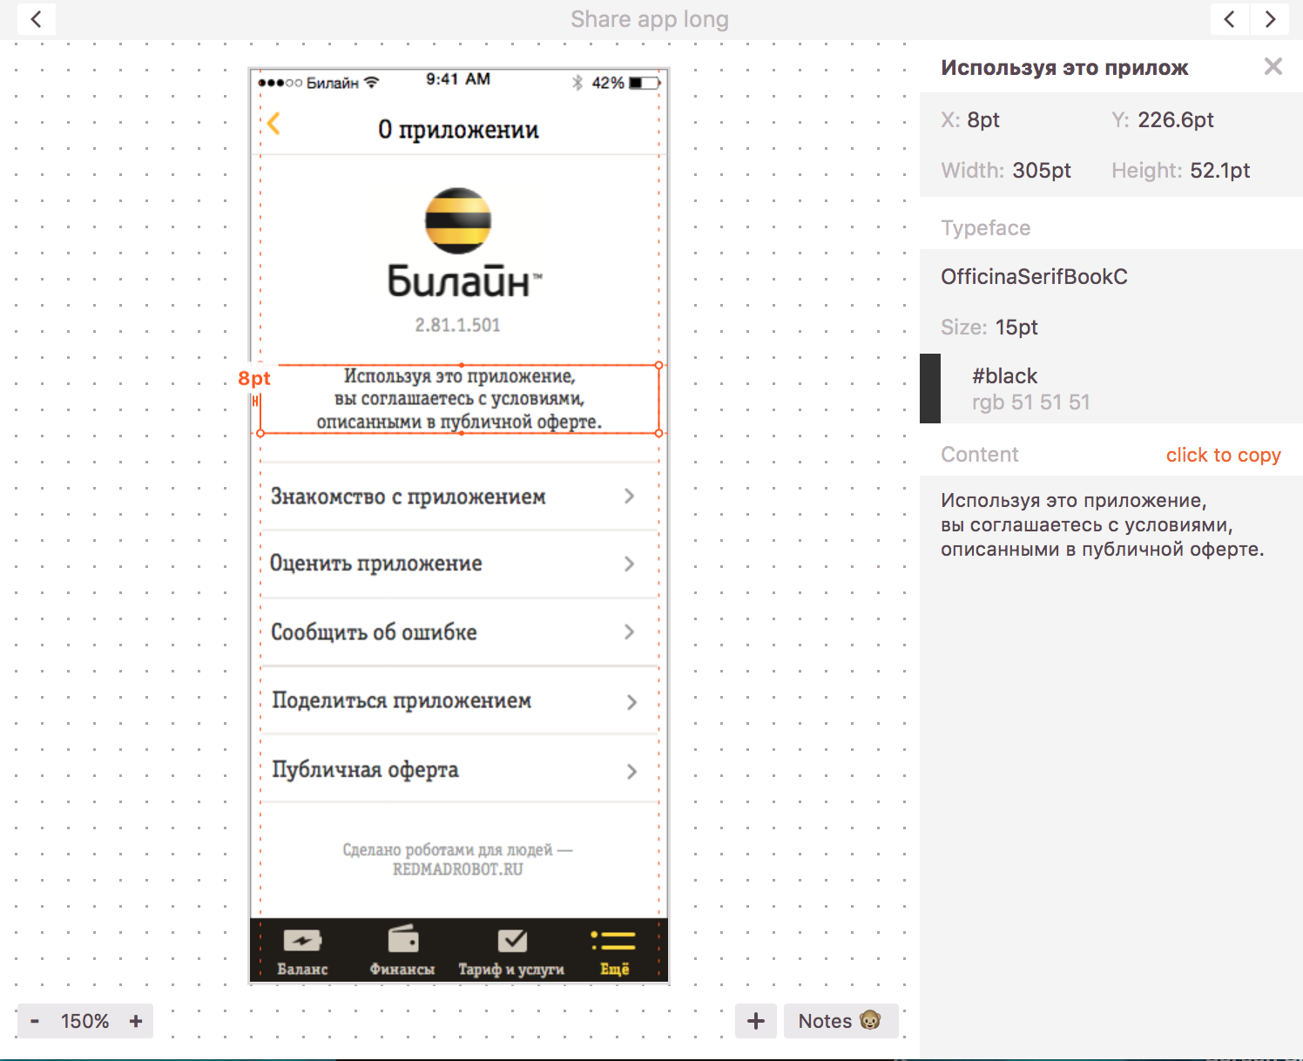Click the #black color swatch

[930, 389]
